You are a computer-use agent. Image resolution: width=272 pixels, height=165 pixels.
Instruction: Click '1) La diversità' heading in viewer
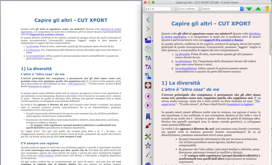coord(181,83)
